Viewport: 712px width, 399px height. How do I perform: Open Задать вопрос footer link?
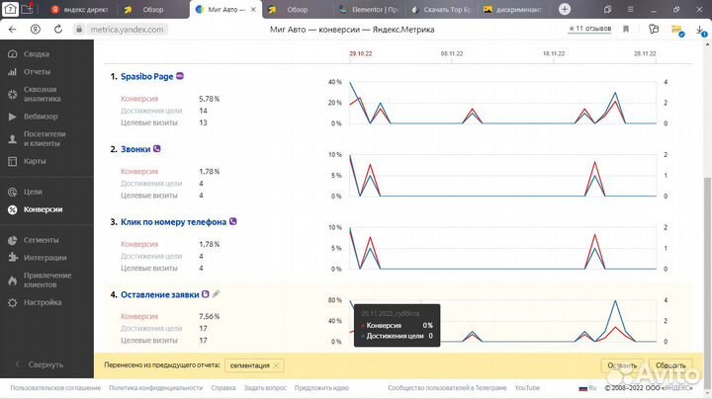(x=265, y=388)
